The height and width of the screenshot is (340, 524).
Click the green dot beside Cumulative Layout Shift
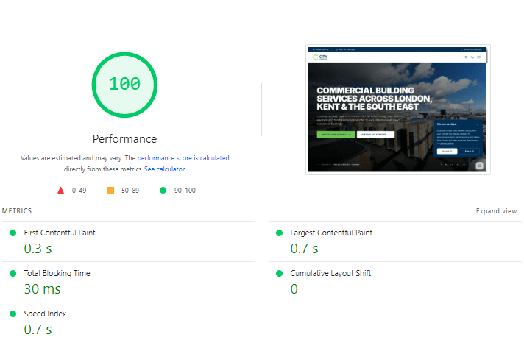click(280, 274)
